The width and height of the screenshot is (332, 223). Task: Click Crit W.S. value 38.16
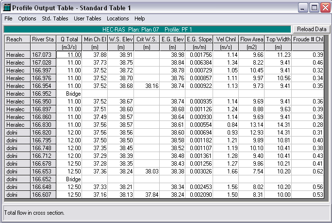[x=147, y=86]
